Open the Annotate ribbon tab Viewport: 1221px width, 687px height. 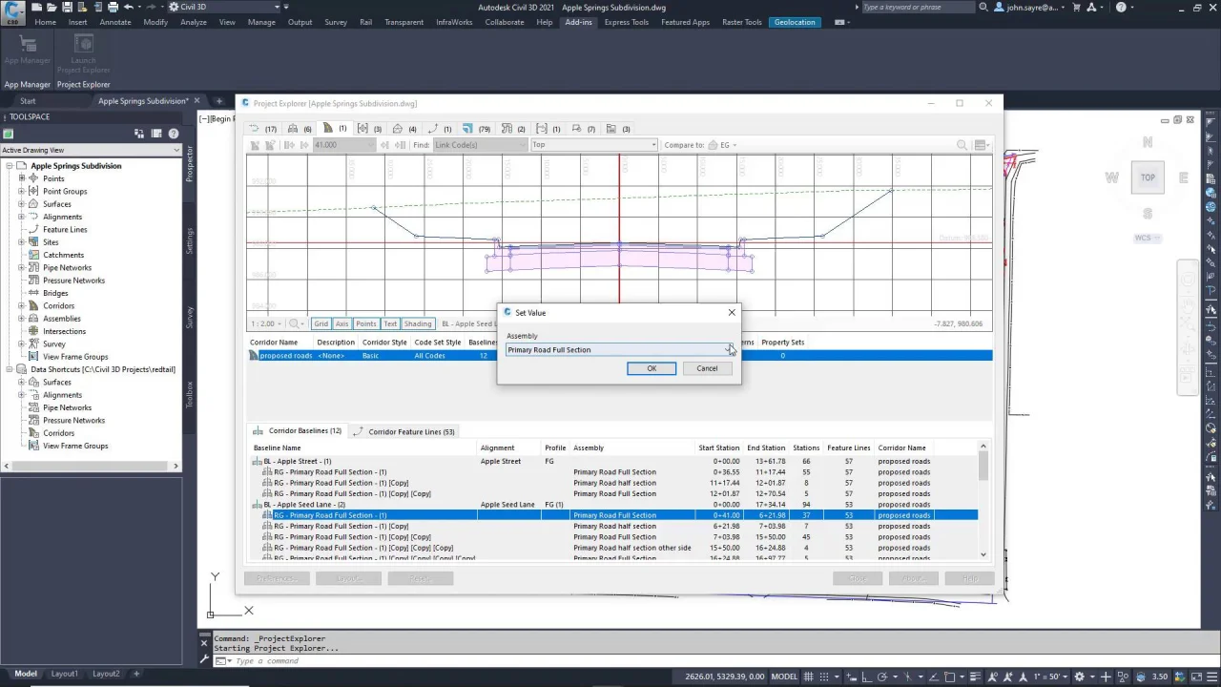point(115,22)
